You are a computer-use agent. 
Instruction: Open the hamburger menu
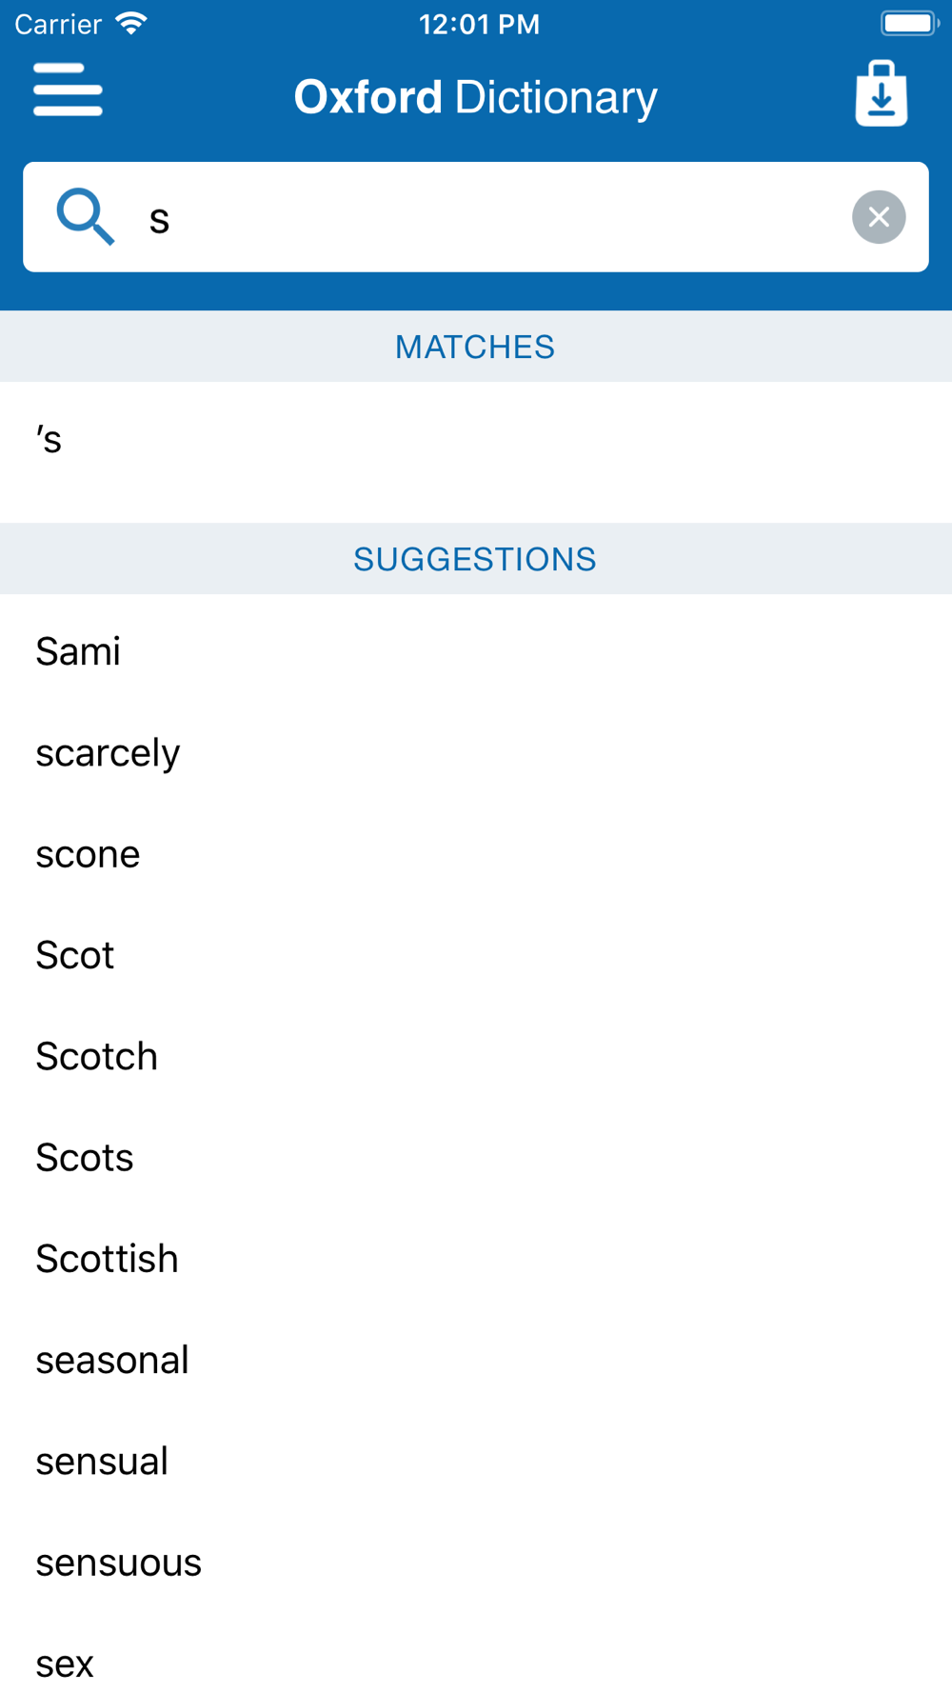[x=68, y=90]
